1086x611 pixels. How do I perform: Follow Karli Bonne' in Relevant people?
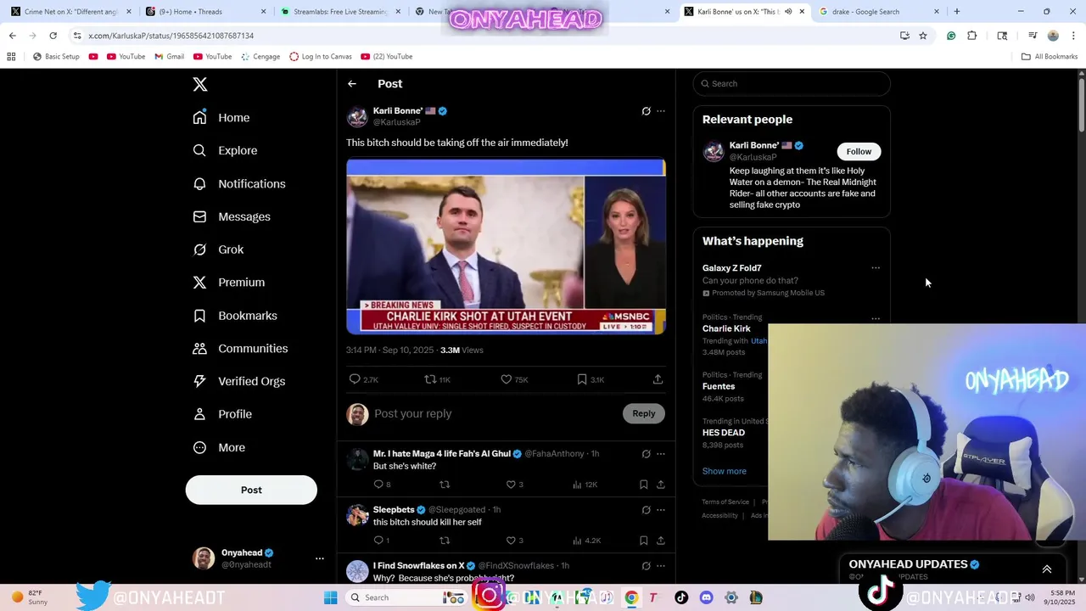click(x=859, y=151)
